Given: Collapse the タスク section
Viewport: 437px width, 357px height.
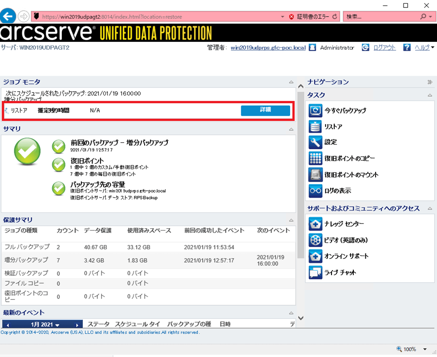Looking at the screenshot, I should (430, 95).
